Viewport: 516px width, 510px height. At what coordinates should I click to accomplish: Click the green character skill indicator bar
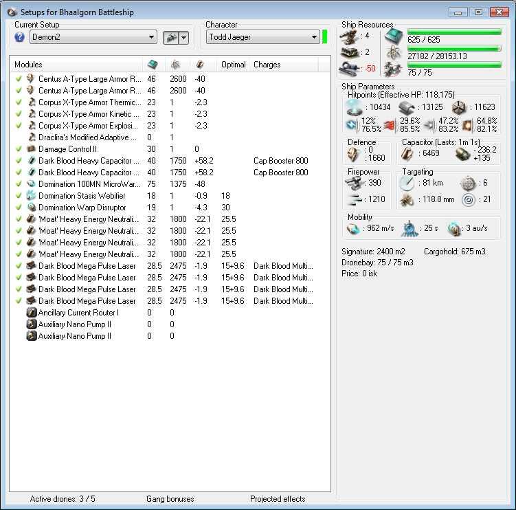pos(324,37)
